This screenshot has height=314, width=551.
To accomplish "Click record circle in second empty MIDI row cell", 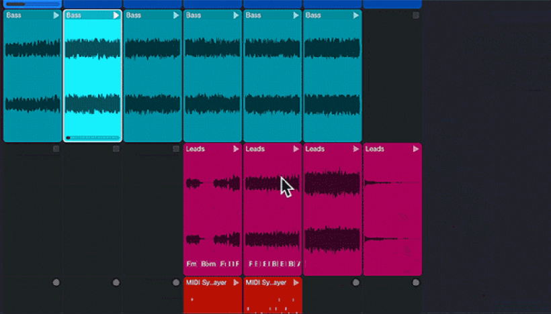I will click(116, 282).
